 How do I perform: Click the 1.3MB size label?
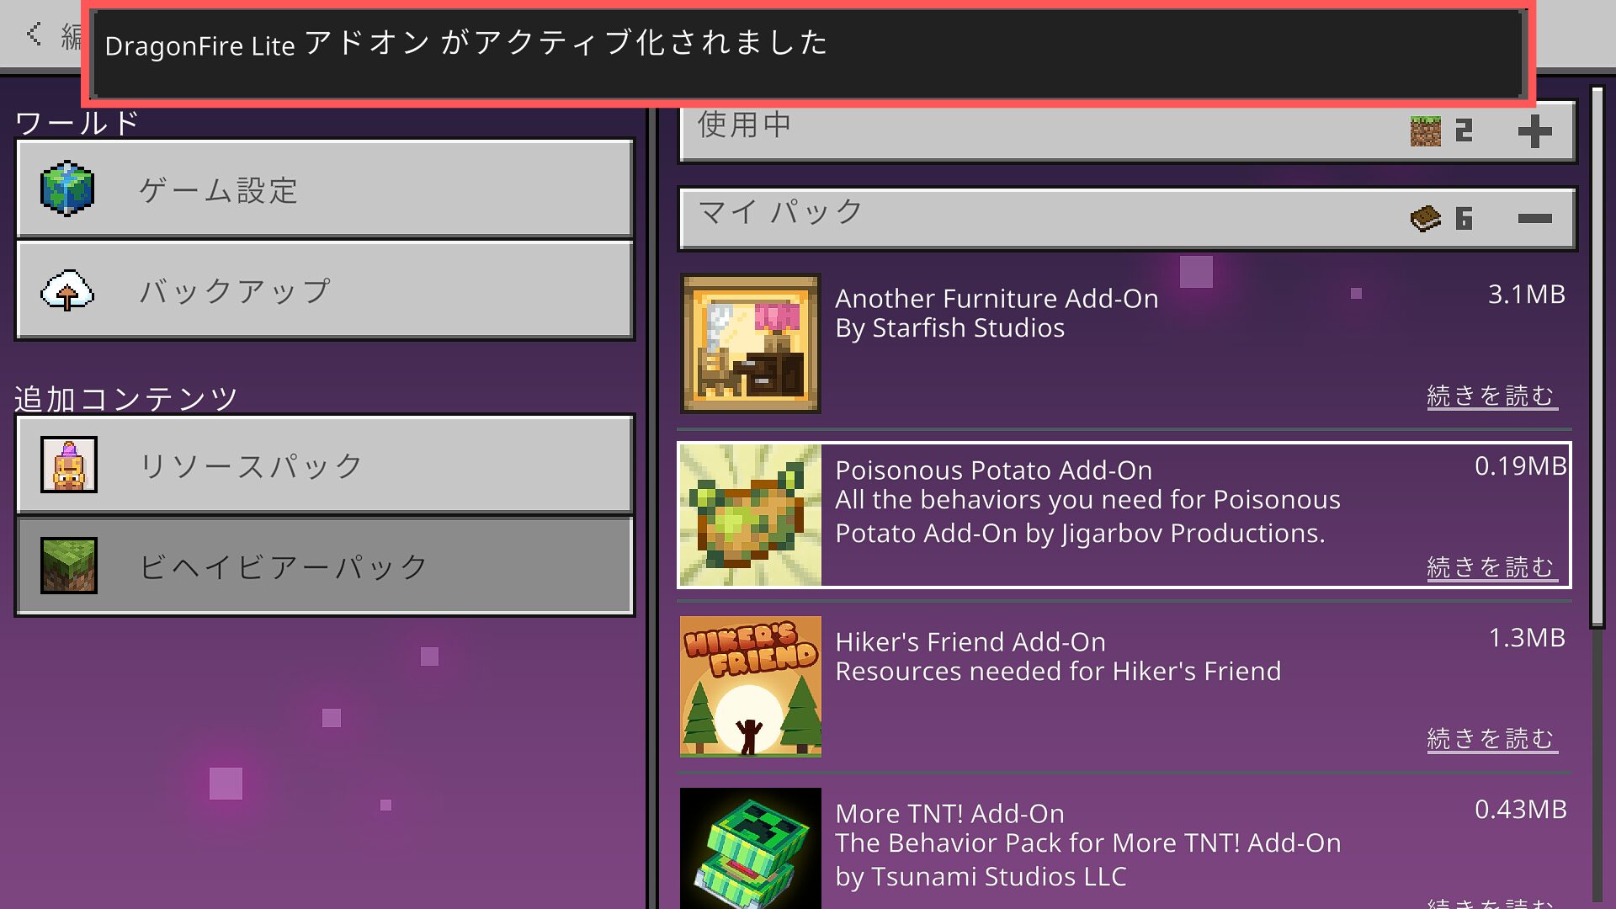[x=1527, y=638]
